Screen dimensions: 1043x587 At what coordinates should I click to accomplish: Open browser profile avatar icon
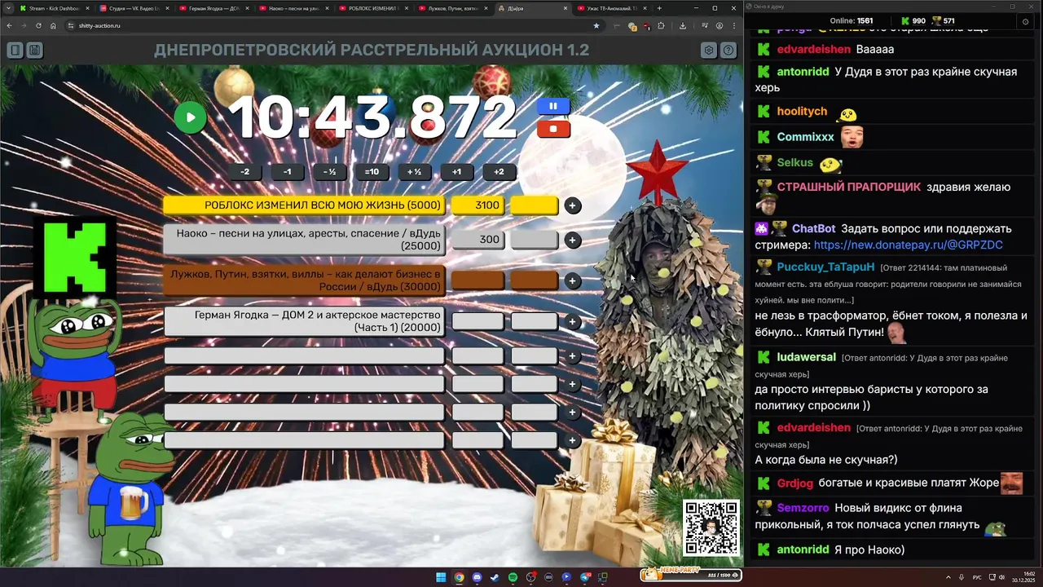[x=720, y=25]
